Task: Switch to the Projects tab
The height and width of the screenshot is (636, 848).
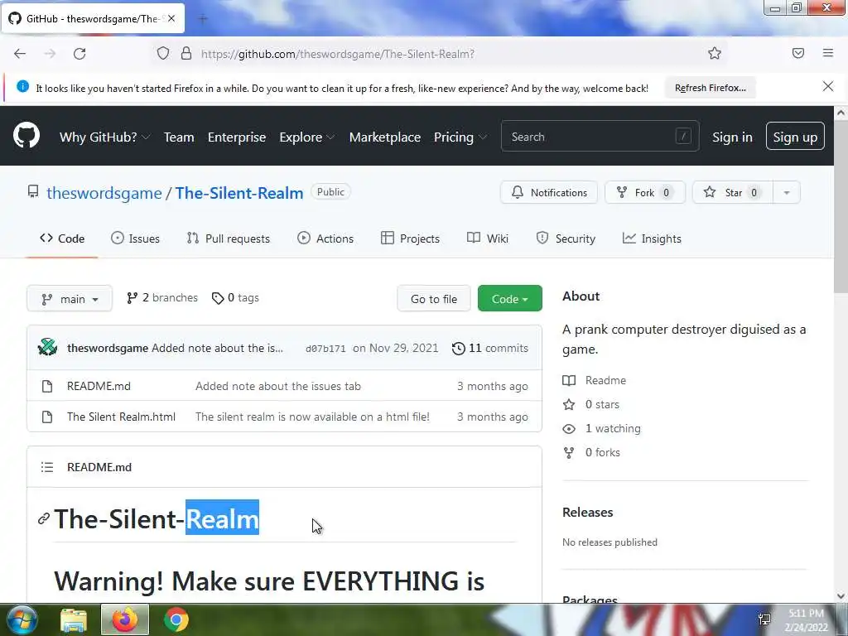Action: pyautogui.click(x=411, y=238)
